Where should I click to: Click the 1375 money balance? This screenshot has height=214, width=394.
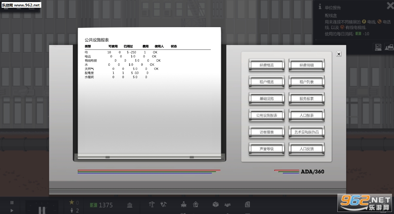pyautogui.click(x=106, y=205)
